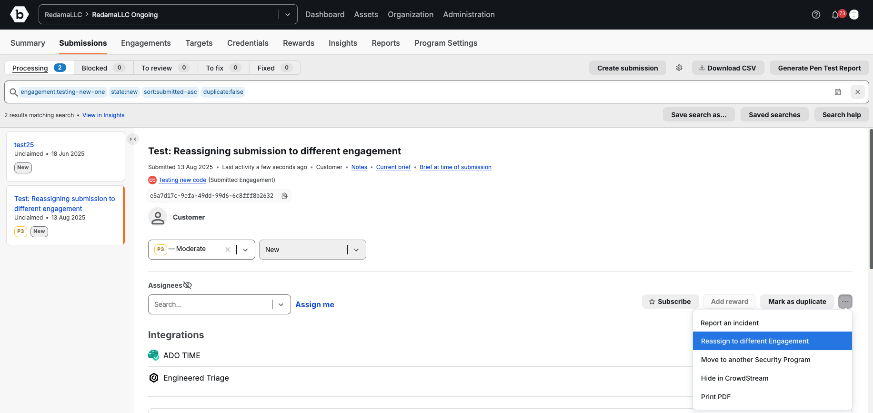Select the To review filter tab
This screenshot has width=873, height=413.
[x=165, y=68]
